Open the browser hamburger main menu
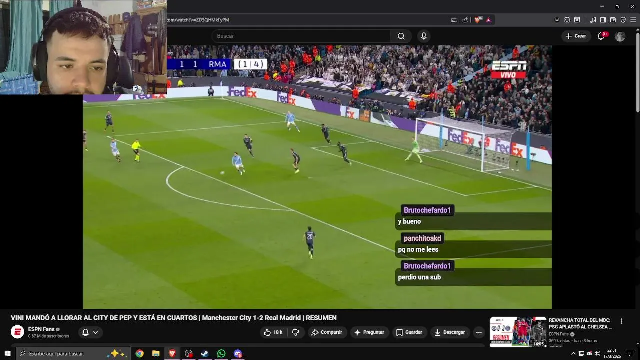640x360 pixels. pyautogui.click(x=633, y=20)
